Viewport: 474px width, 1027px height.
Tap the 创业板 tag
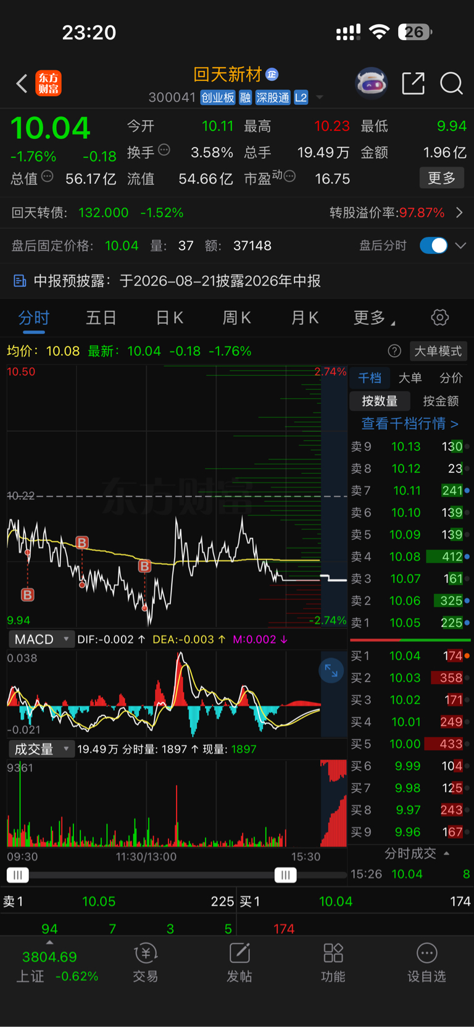pos(218,97)
